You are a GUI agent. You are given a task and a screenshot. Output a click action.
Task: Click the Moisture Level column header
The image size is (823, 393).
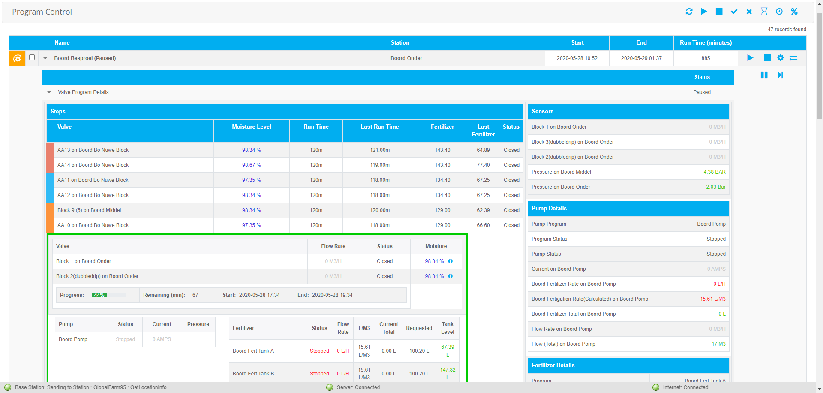click(x=251, y=127)
